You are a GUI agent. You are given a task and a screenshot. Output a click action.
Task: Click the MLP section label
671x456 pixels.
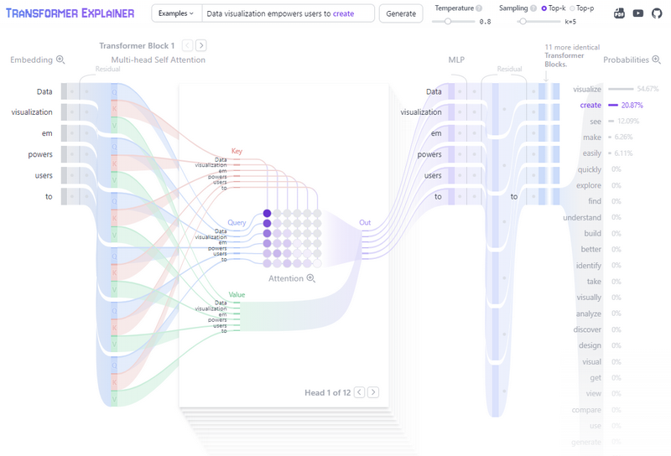point(456,60)
